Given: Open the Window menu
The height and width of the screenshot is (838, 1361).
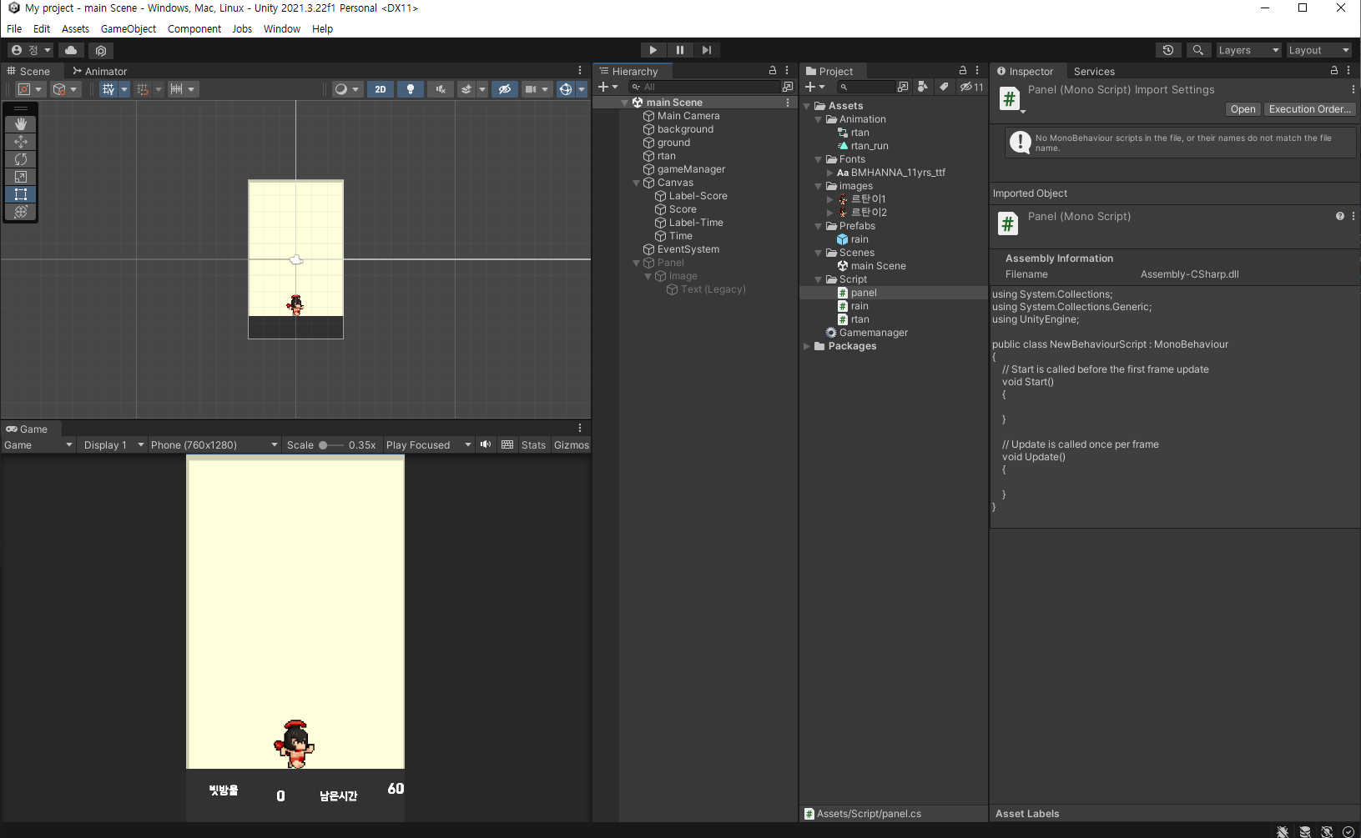Looking at the screenshot, I should click(x=282, y=28).
